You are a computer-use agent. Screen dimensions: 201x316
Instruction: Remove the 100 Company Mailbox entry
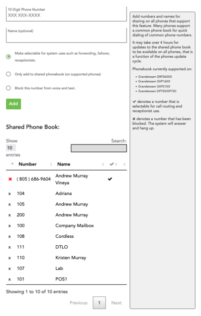[x=10, y=226]
